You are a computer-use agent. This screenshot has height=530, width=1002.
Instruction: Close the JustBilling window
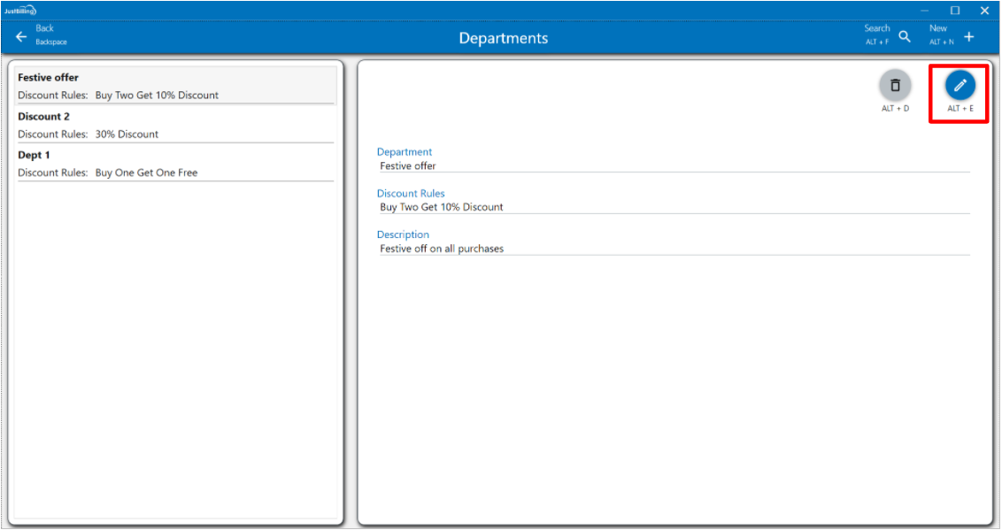pos(984,11)
